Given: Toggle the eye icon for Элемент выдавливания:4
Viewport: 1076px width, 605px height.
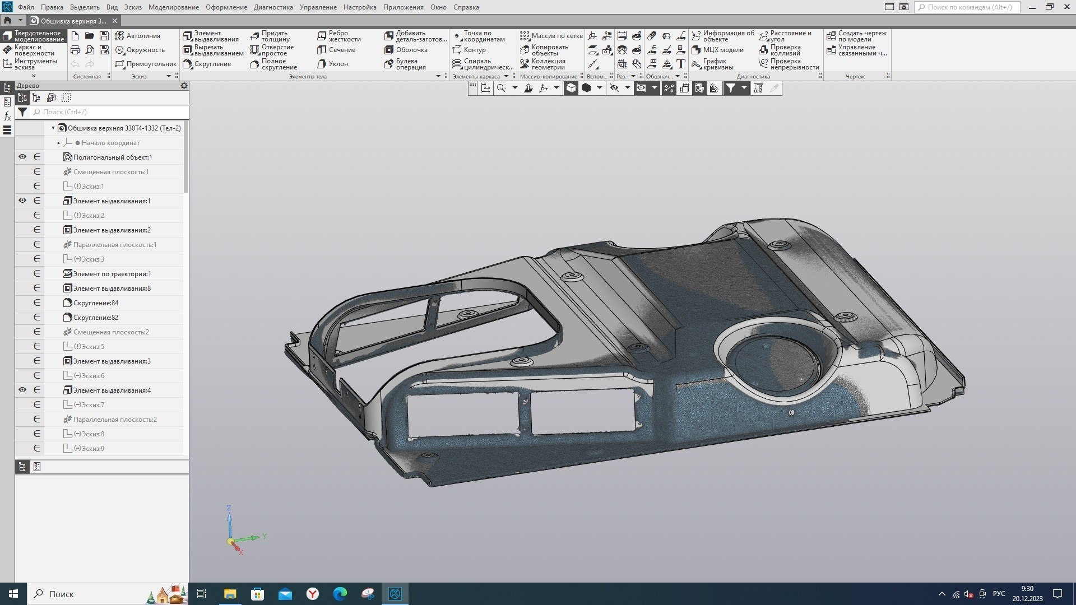Looking at the screenshot, I should point(22,390).
